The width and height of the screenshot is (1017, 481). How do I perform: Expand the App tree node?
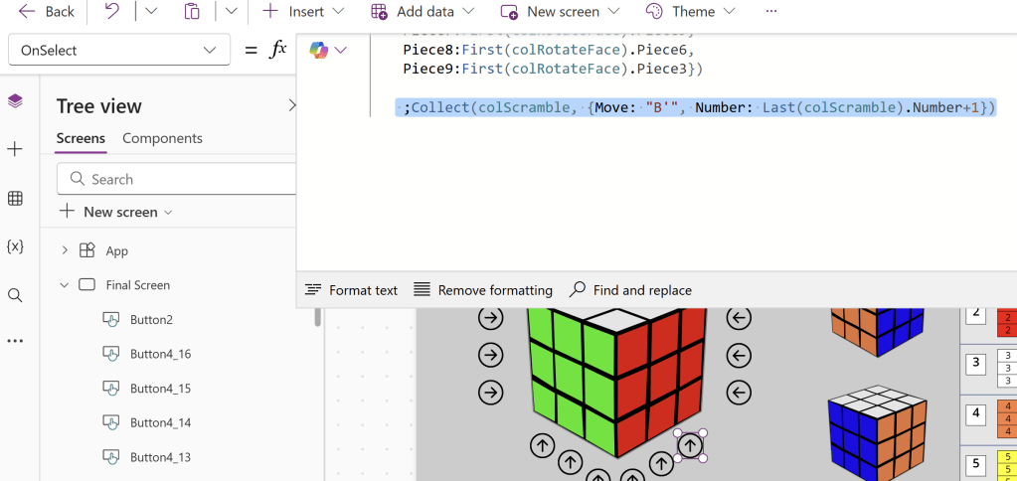pyautogui.click(x=65, y=251)
